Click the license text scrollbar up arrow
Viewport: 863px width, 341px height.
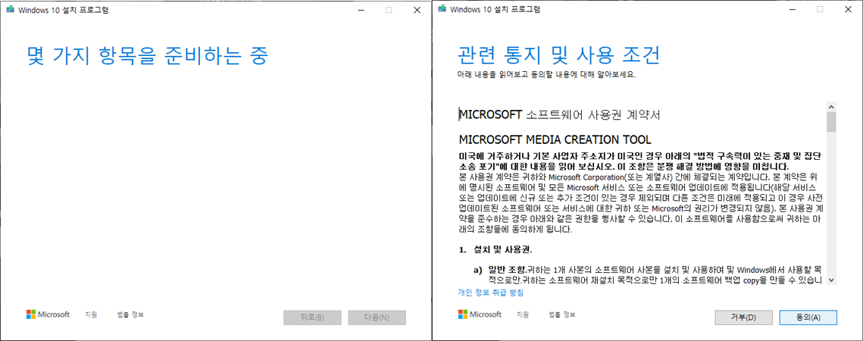pyautogui.click(x=831, y=106)
